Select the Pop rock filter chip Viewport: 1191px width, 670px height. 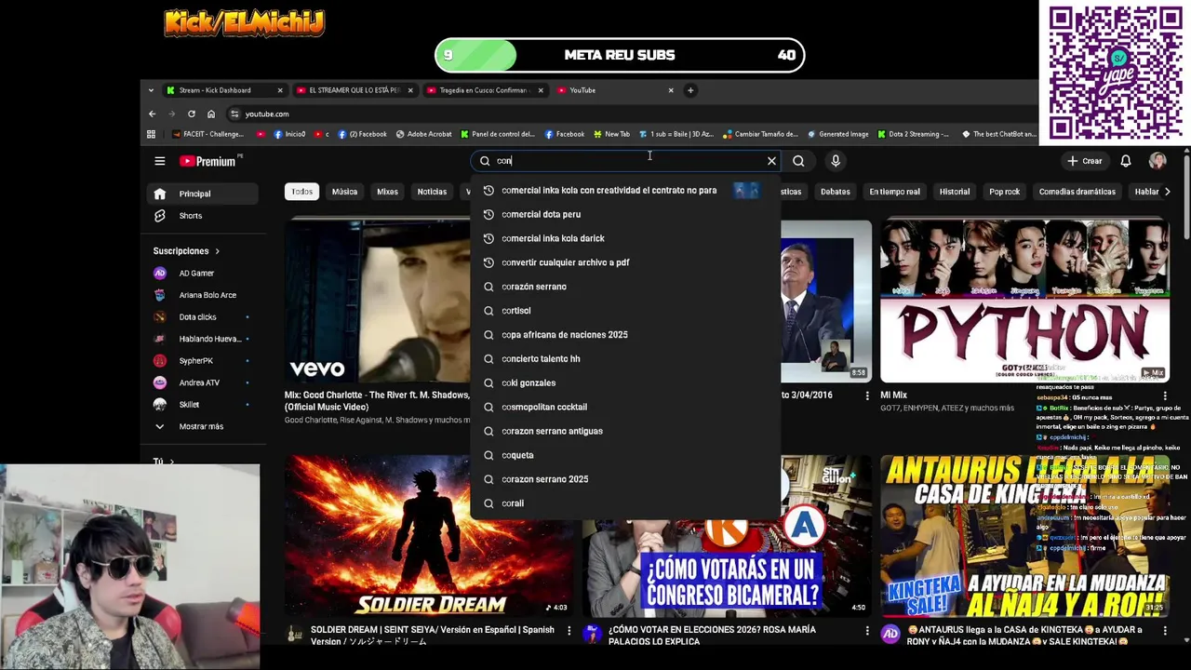pyautogui.click(x=1004, y=192)
